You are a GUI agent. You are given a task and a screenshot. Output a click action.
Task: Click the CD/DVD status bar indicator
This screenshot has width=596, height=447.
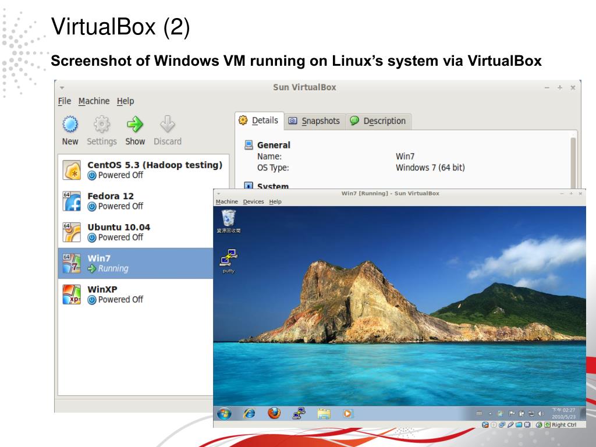494,424
